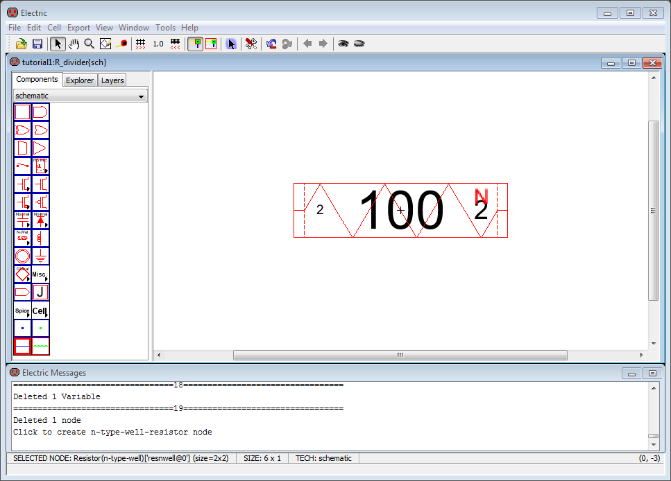Viewport: 671px width, 481px height.
Task: Click the Preferences tools icon
Action: 251,44
